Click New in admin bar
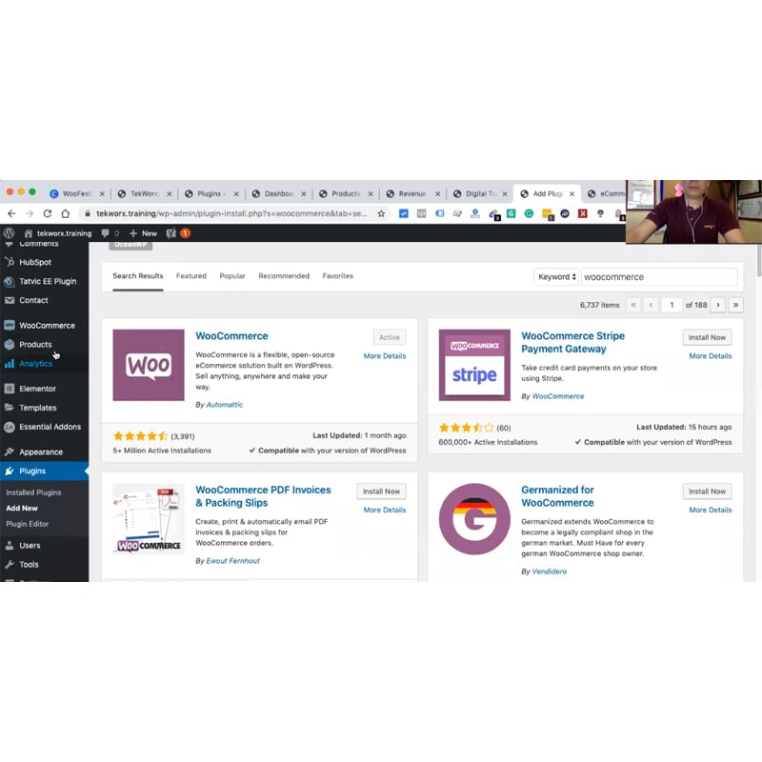 (143, 233)
